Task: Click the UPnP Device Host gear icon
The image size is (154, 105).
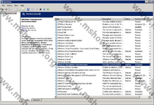Action: [x=56, y=27]
